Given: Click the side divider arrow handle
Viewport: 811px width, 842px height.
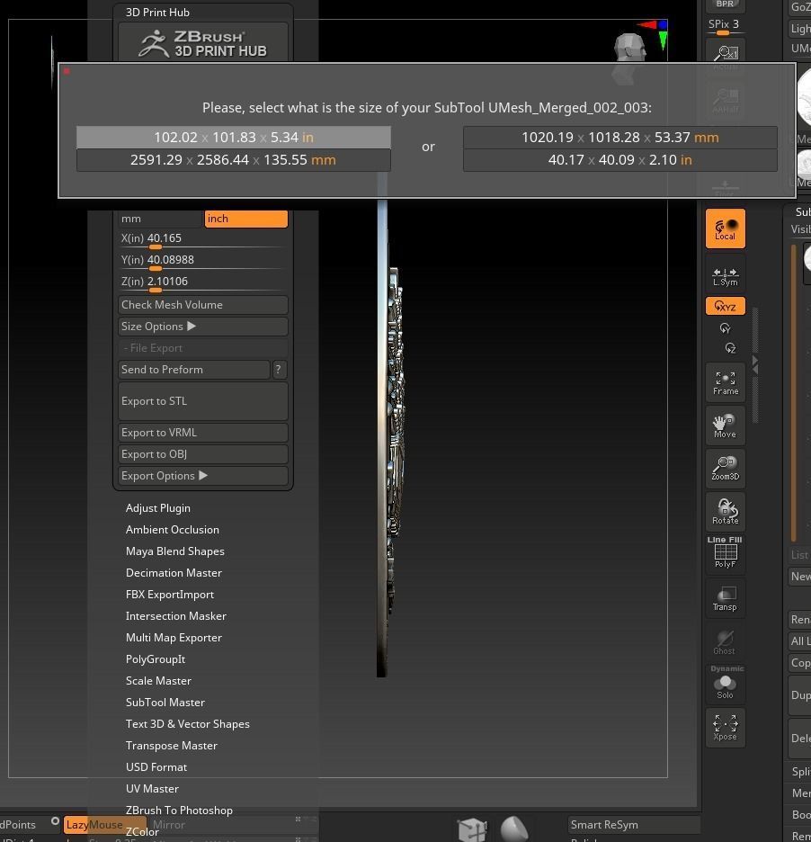Looking at the screenshot, I should click(755, 365).
